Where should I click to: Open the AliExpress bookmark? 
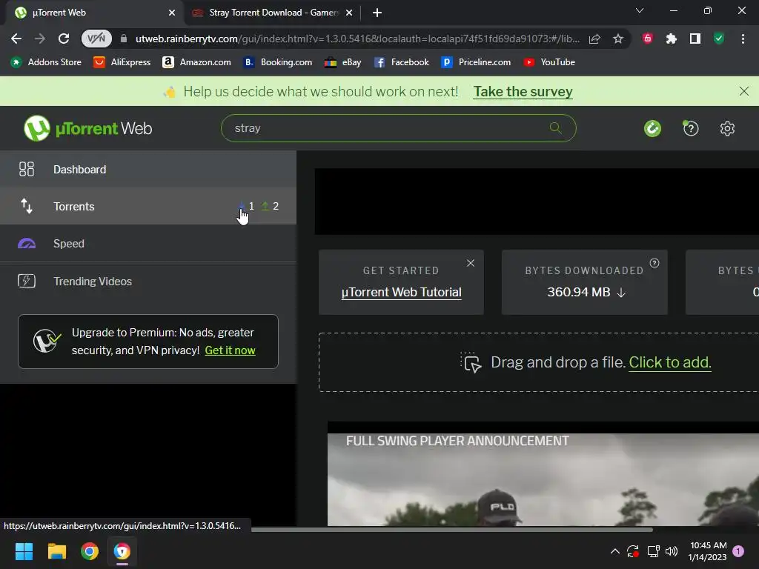coord(122,62)
